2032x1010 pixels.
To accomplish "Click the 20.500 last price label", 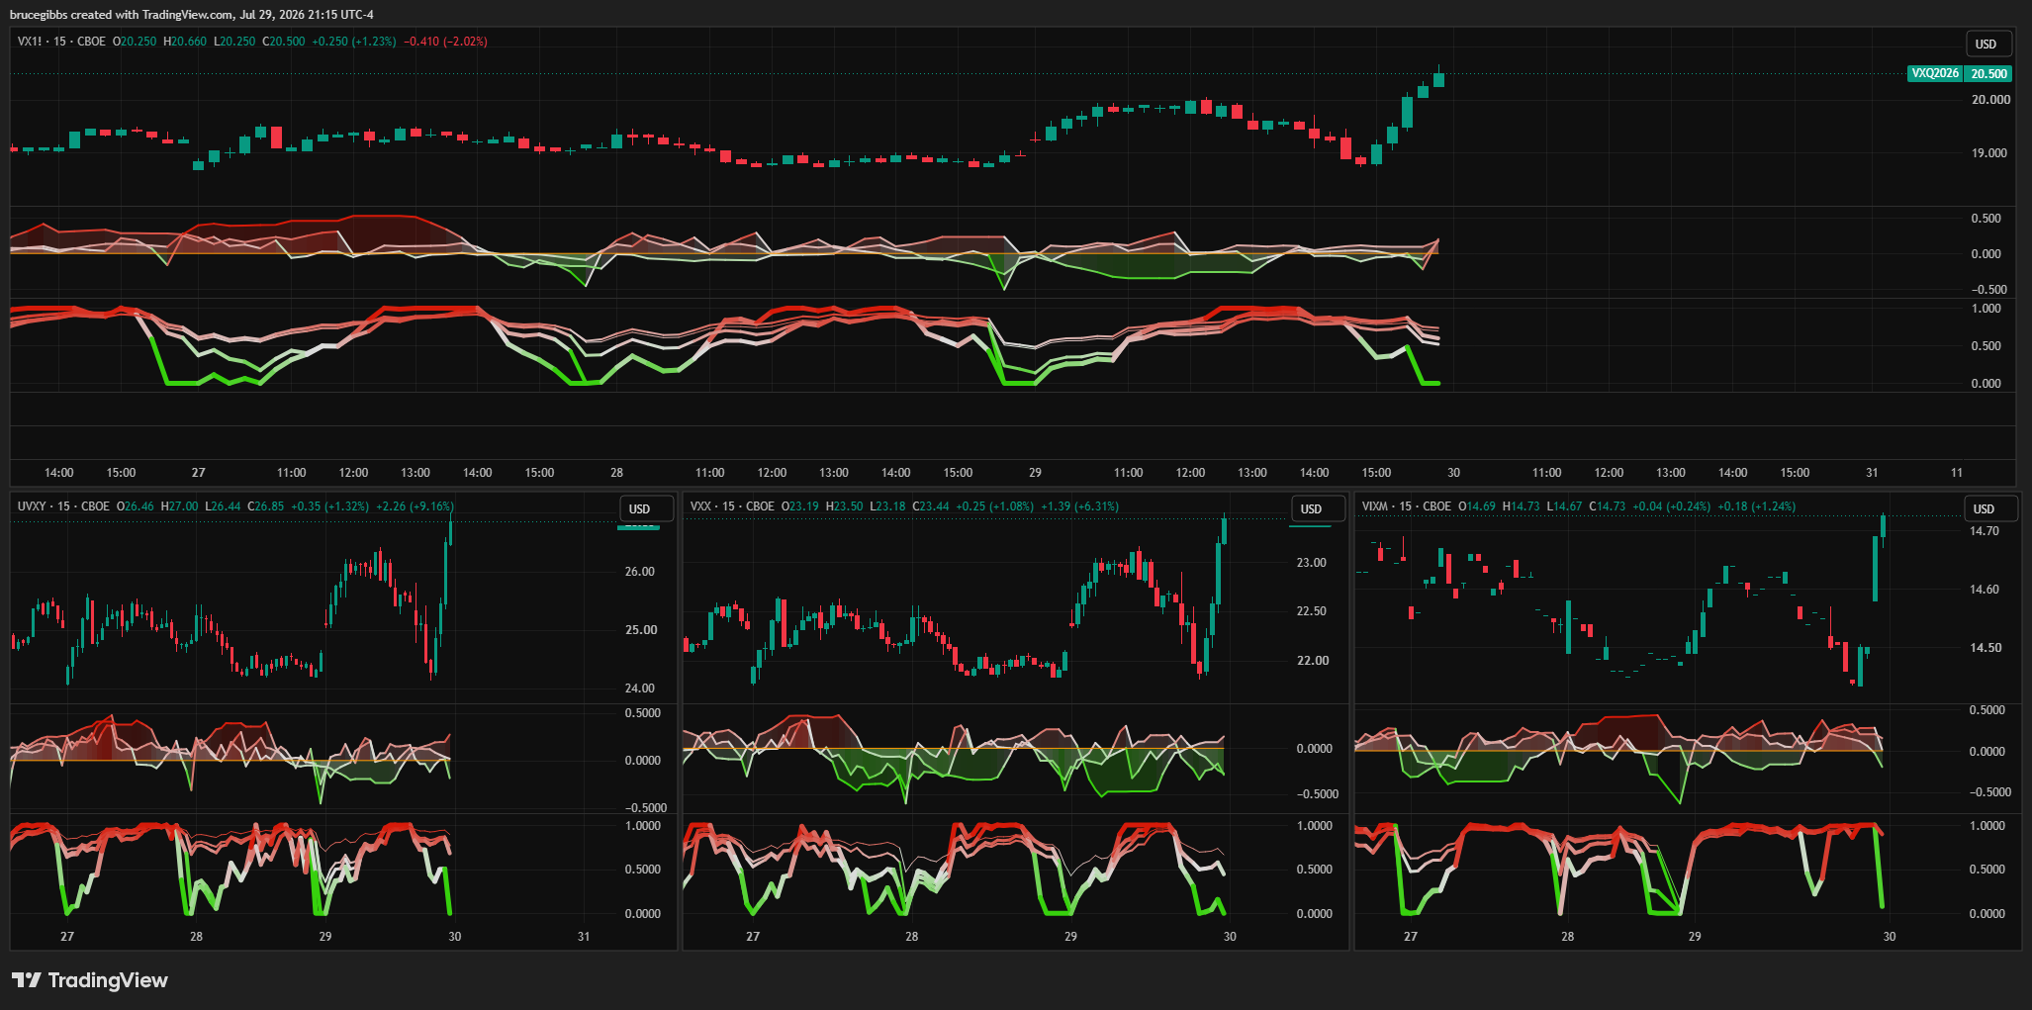I will (x=1988, y=73).
